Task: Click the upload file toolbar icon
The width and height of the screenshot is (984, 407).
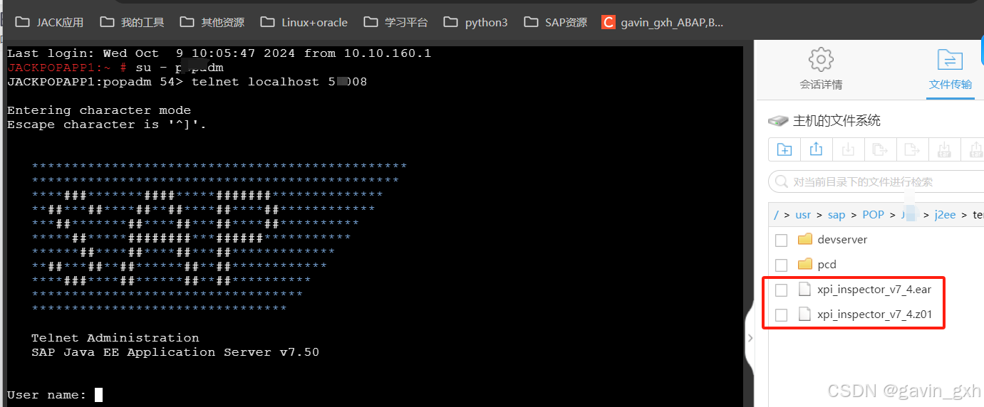Action: point(817,149)
